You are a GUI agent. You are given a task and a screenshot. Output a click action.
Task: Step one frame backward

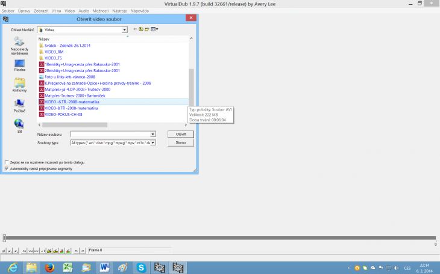(x=30, y=251)
